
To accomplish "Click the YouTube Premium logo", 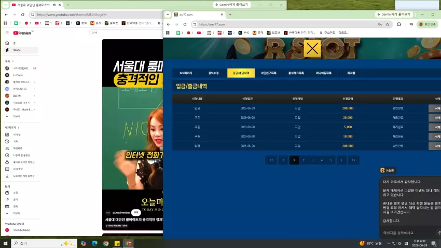I will [22, 33].
